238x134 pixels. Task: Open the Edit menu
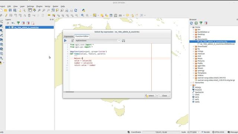9,6
